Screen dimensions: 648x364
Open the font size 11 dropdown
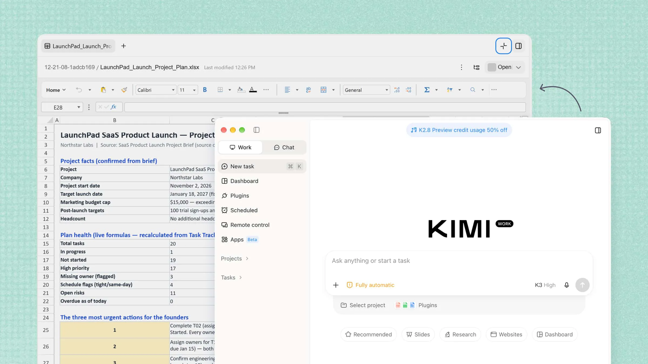pyautogui.click(x=188, y=90)
